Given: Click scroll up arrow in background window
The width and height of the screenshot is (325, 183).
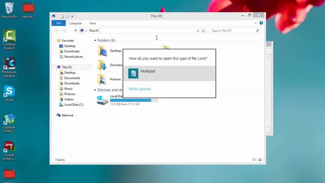Looking at the screenshot, I should click(x=269, y=57).
